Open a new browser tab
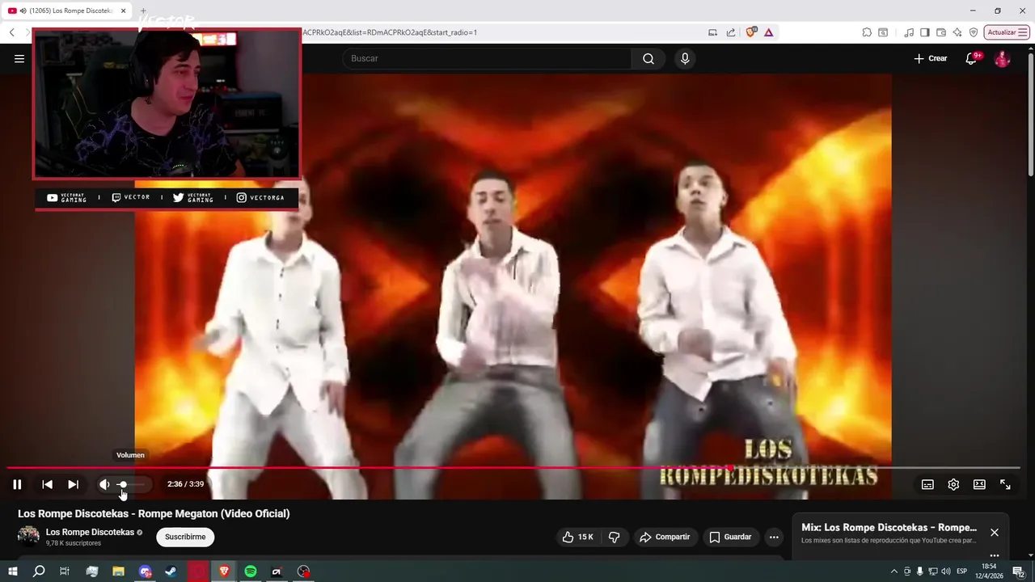The height and width of the screenshot is (582, 1035). point(143,11)
